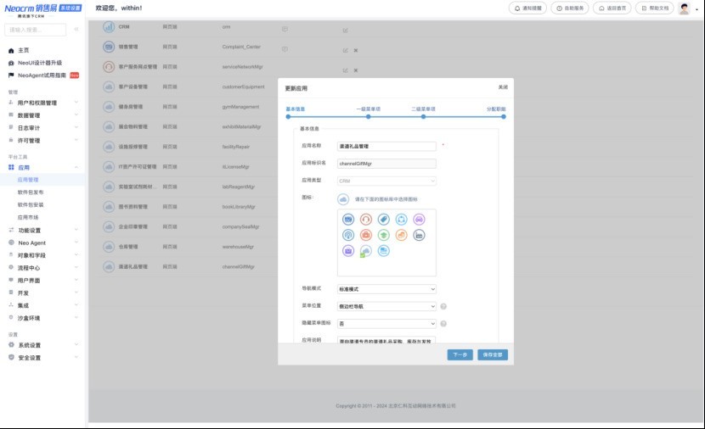Click the 保存全部 button
705x429 pixels.
tap(493, 355)
